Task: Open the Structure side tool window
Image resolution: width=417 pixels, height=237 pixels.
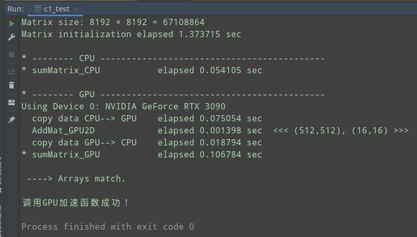Action: tap(2, 173)
